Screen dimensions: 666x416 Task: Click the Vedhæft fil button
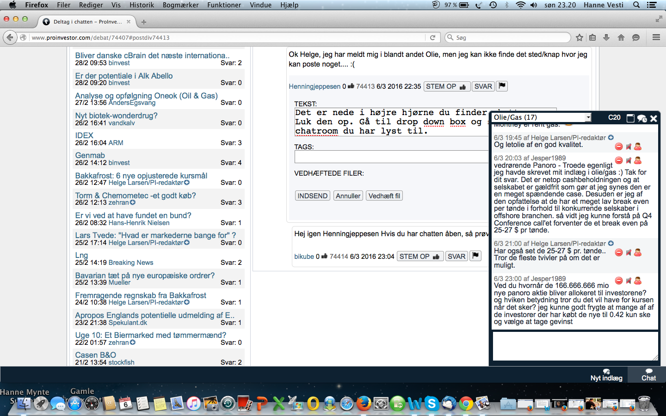coord(384,196)
